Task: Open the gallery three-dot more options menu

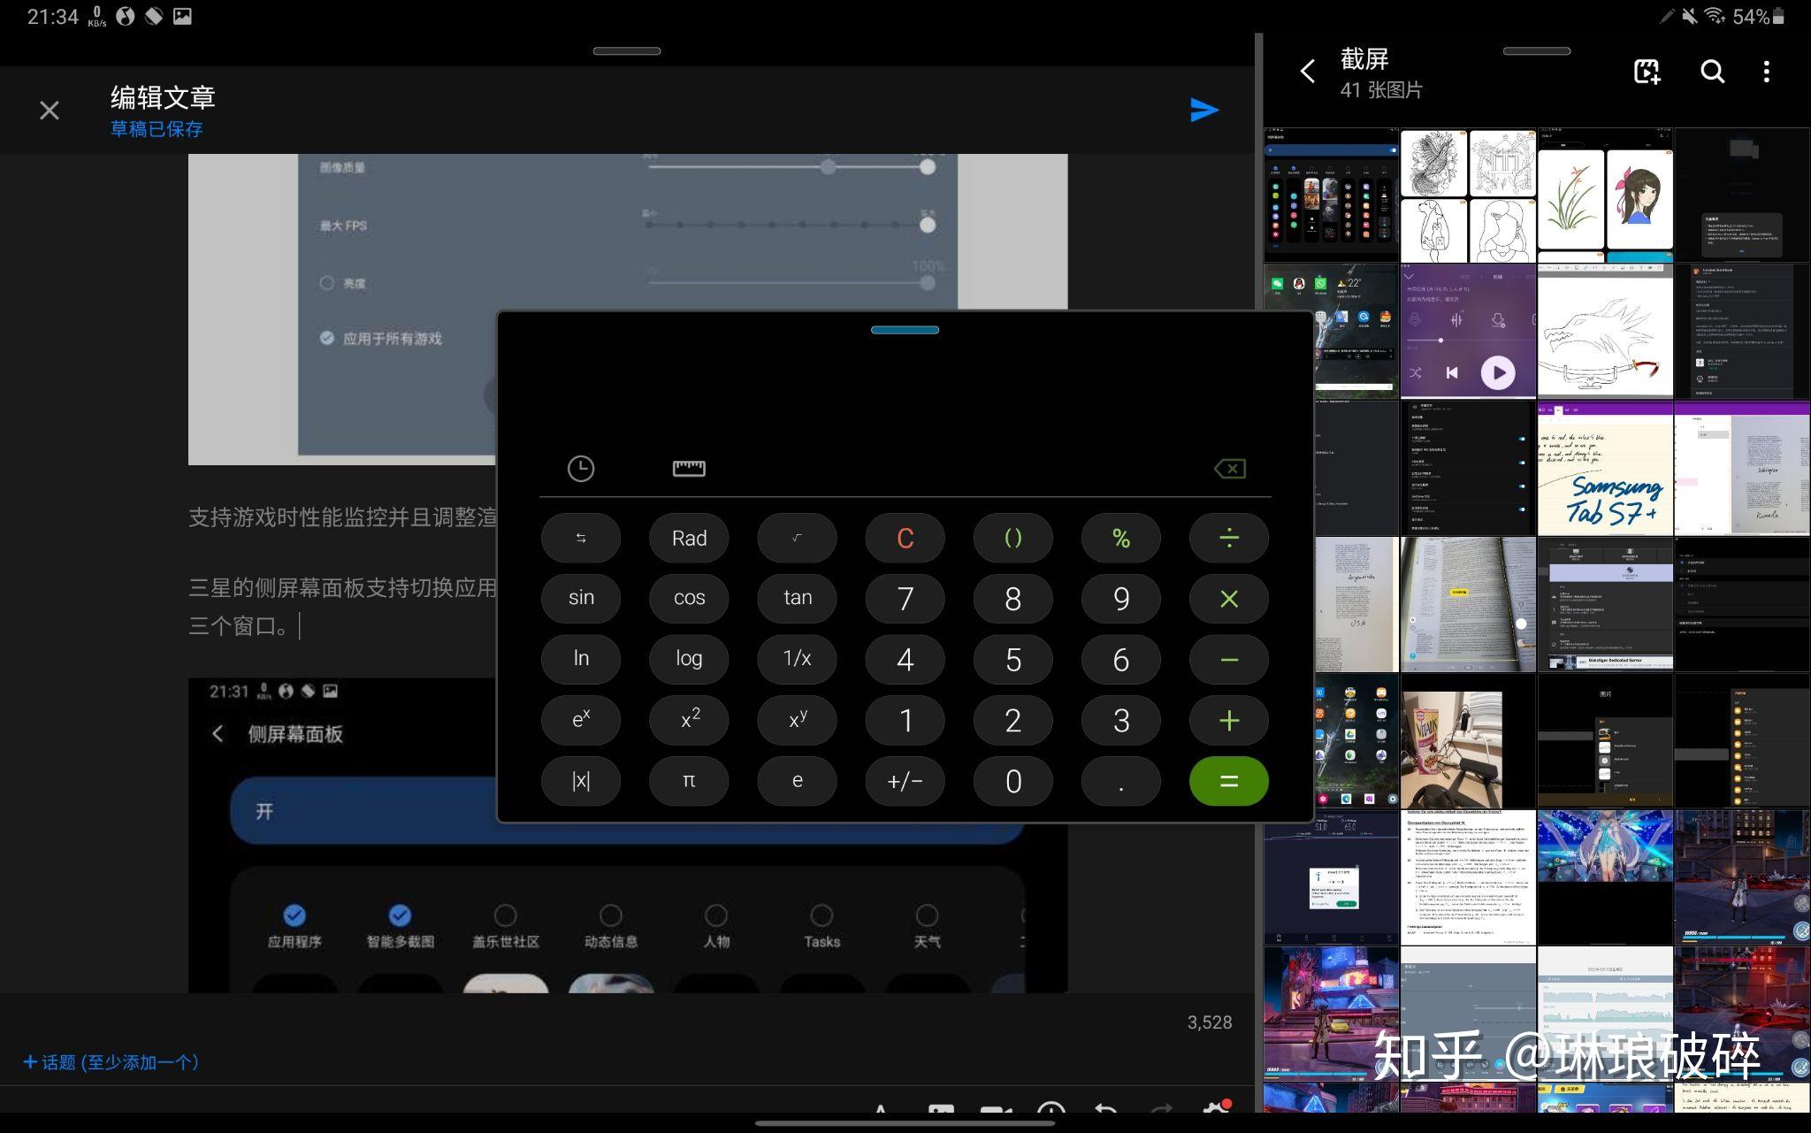Action: 1766,72
